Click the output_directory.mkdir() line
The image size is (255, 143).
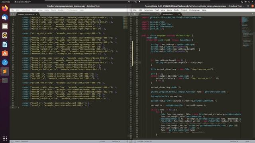166,87
